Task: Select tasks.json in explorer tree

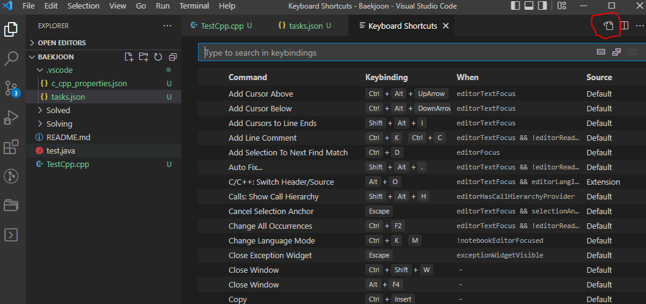Action: coord(104,97)
